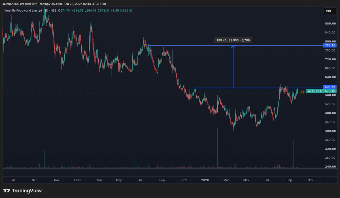
Task: Click the green 578.10 last price label
Action: [330, 91]
